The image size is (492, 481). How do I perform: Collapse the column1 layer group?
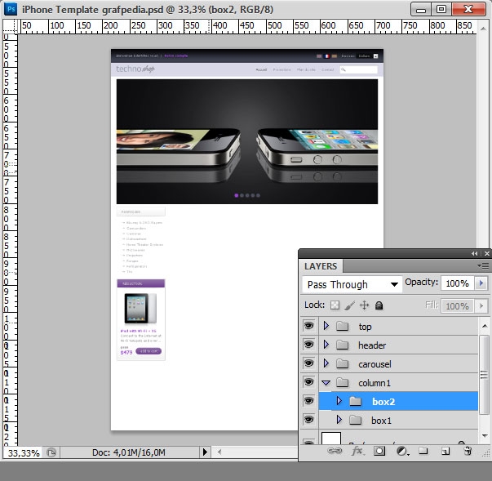[326, 383]
